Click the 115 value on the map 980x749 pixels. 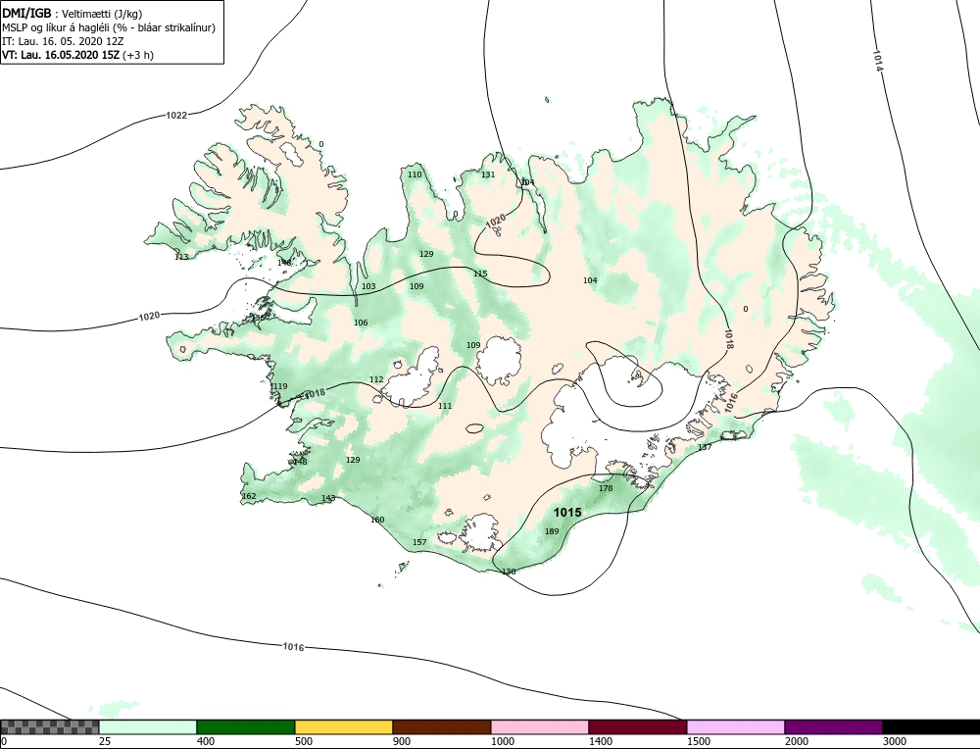[480, 274]
